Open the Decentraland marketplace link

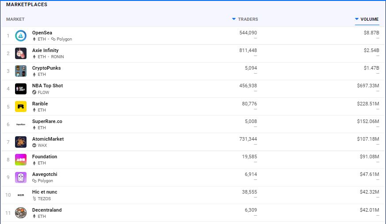pyautogui.click(x=47, y=210)
